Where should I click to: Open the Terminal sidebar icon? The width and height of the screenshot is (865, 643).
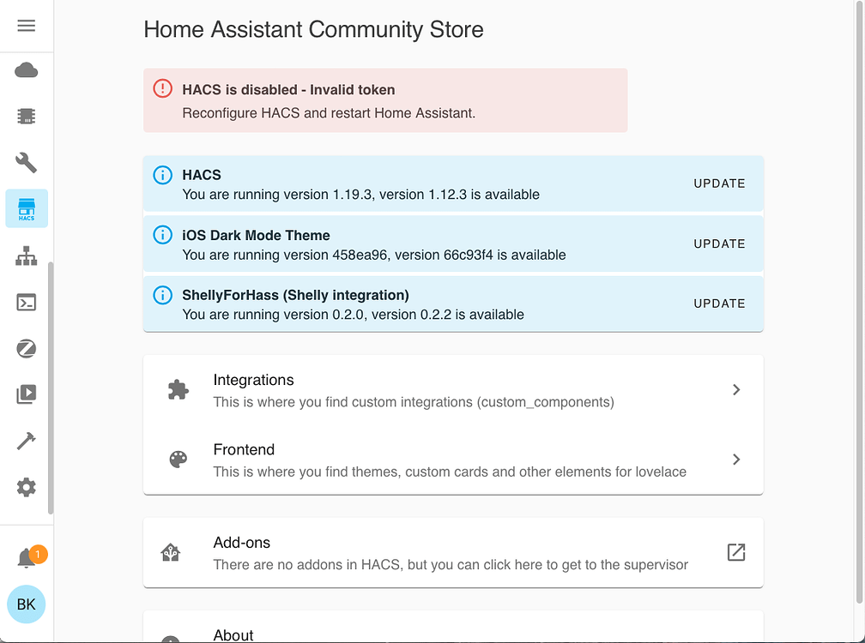27,302
